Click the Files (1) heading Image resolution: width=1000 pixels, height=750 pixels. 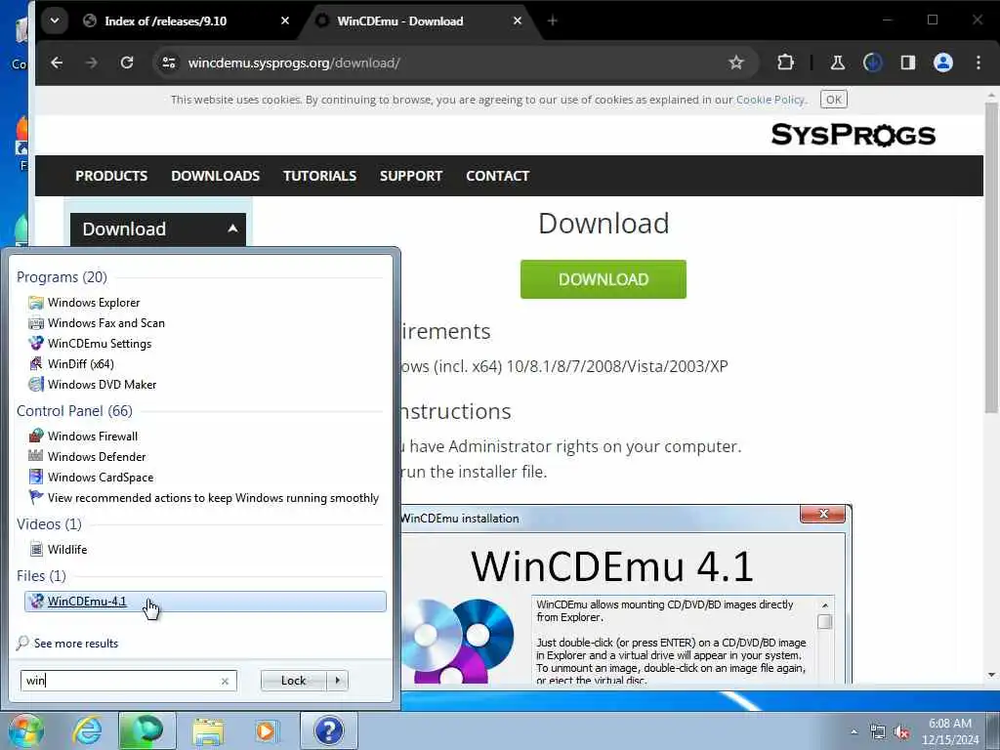(41, 576)
